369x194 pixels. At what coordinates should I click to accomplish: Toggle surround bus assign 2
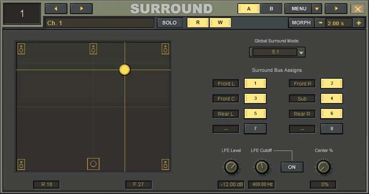coord(332,83)
